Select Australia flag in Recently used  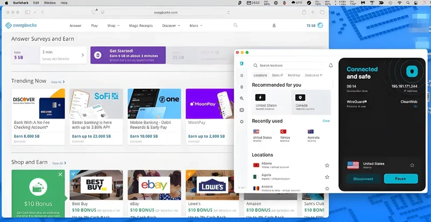point(311,131)
